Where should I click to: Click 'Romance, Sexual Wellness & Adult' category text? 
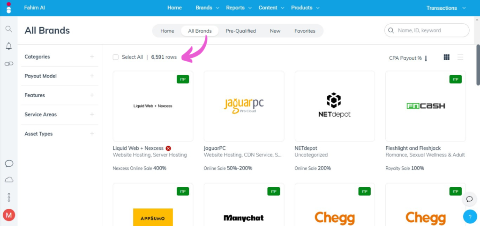point(425,155)
